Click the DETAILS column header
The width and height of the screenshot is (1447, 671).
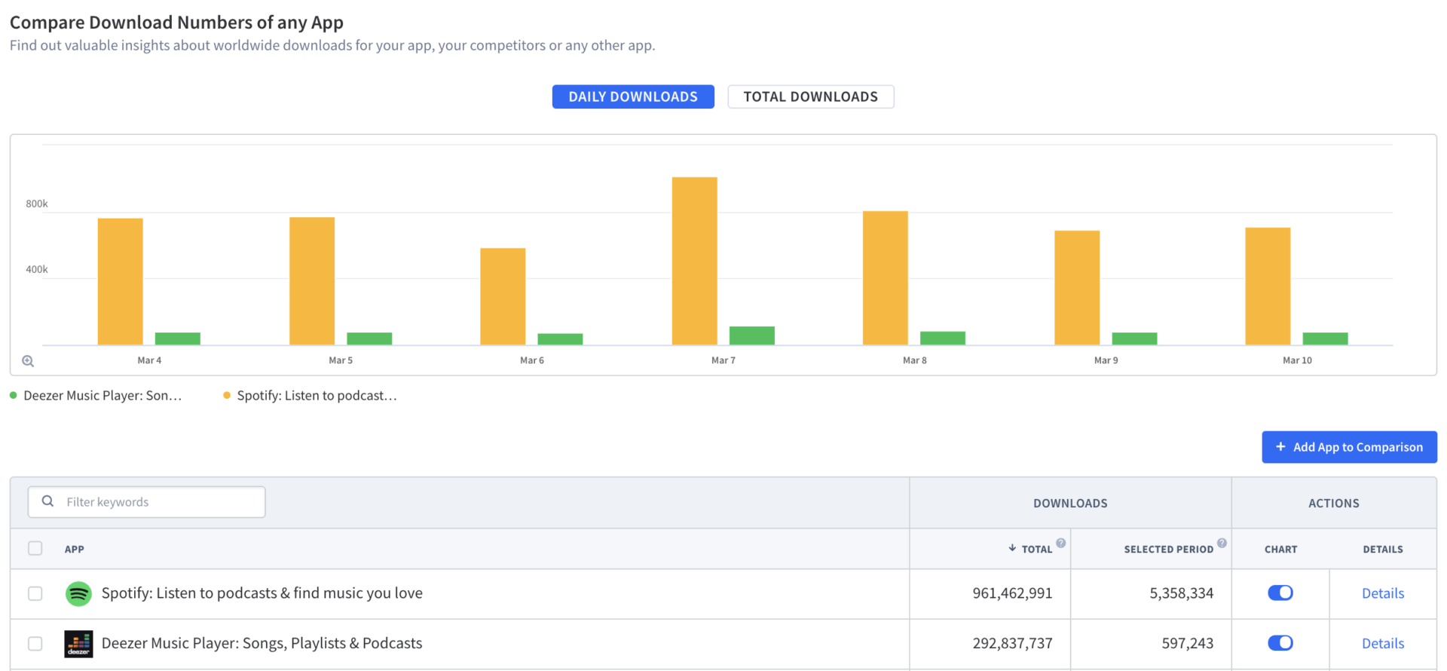click(x=1383, y=549)
